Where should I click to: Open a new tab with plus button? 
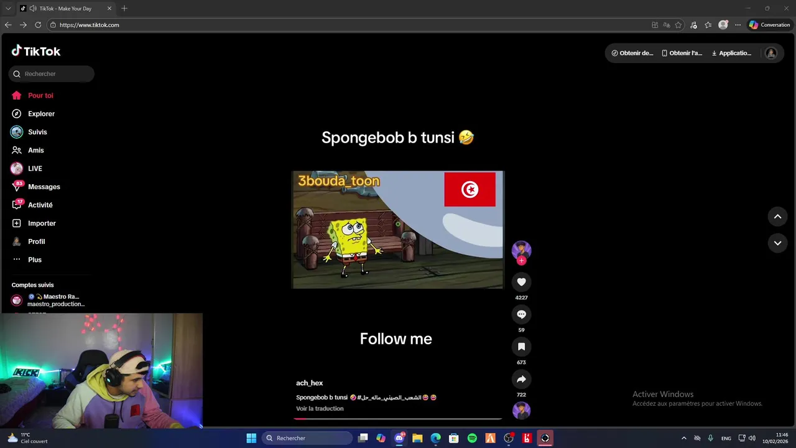click(124, 8)
